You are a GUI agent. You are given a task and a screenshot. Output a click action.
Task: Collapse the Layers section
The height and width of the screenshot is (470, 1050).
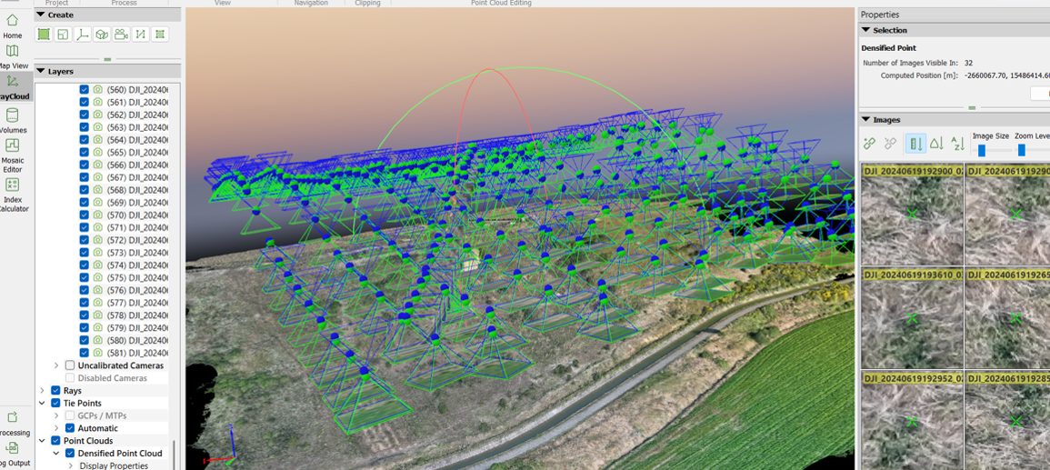click(x=40, y=71)
